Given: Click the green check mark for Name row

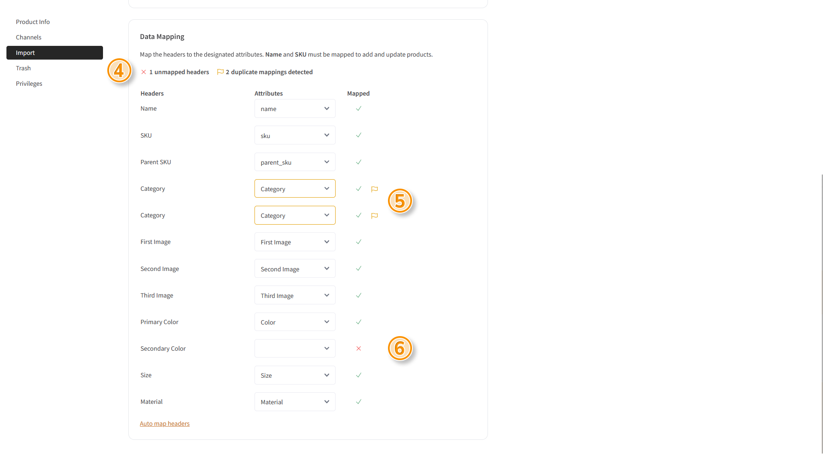Looking at the screenshot, I should point(358,108).
